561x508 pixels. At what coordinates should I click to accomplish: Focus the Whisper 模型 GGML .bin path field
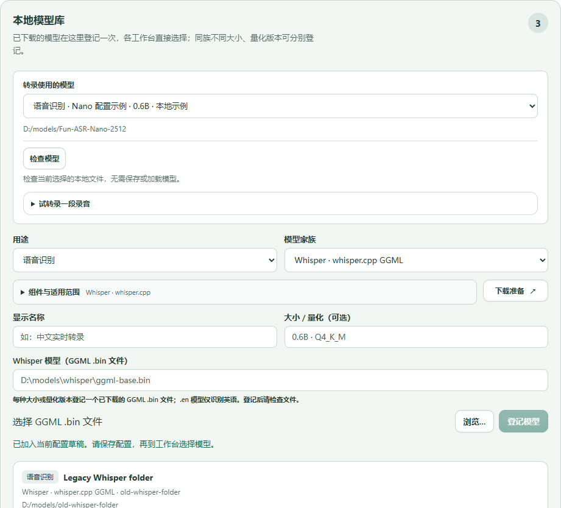point(280,380)
